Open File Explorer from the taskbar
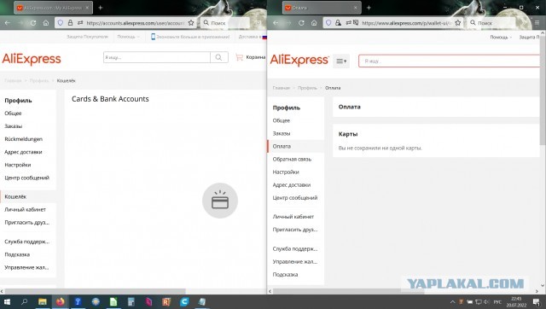This screenshot has width=546, height=309. coord(43,301)
